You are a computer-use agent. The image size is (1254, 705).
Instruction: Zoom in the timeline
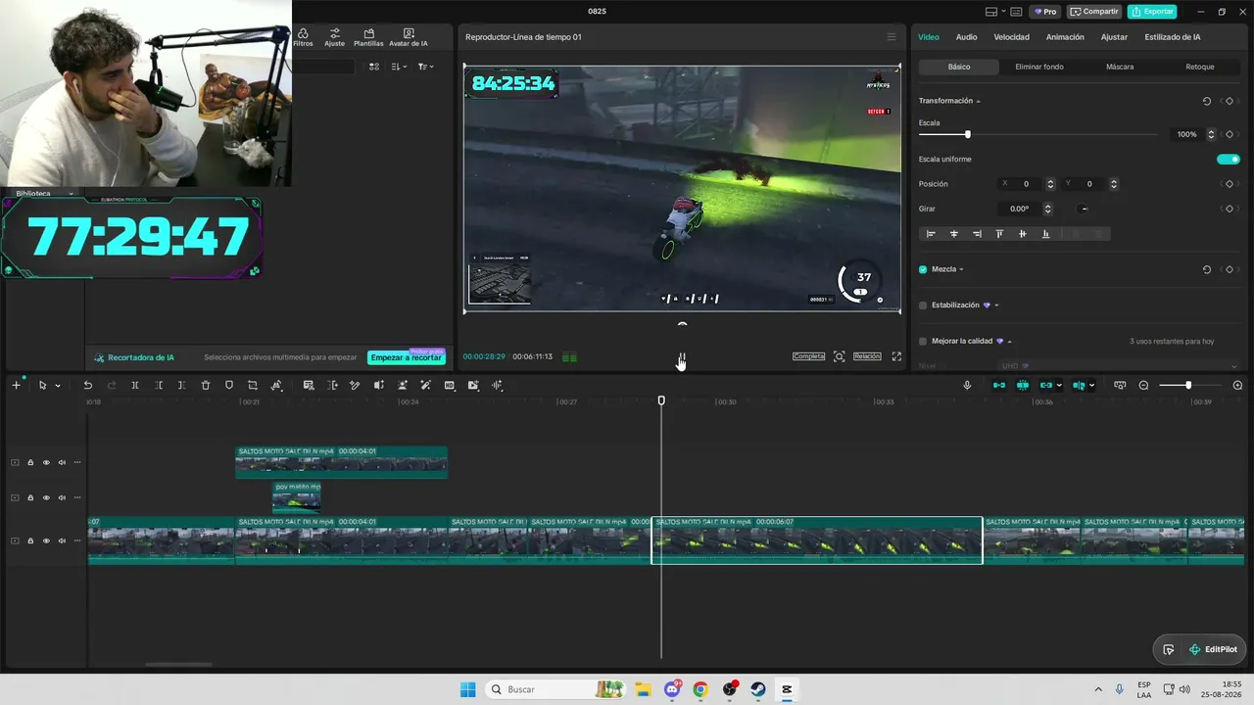point(1237,386)
